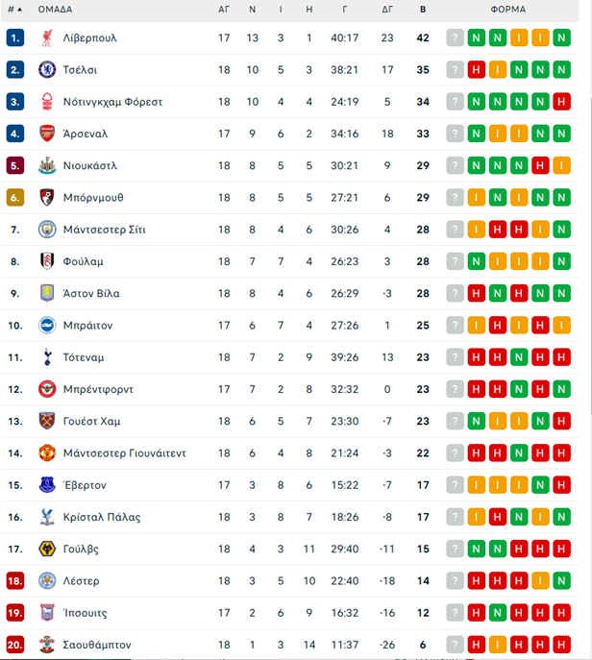Open the Νότιγνχαμ Φόρεστ team link
The width and height of the screenshot is (592, 660).
pos(112,102)
